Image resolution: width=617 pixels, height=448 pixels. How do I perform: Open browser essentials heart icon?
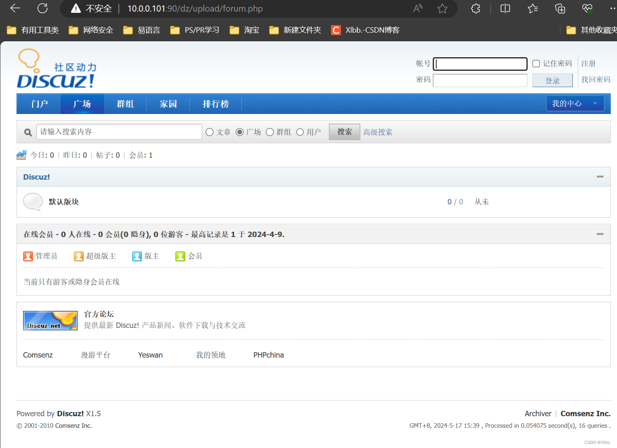click(587, 8)
